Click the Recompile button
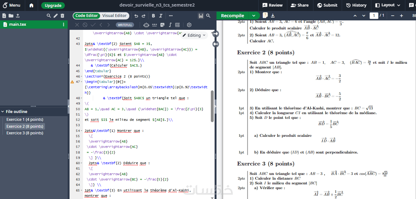Viewport: 416px width, 199px height. [233, 16]
